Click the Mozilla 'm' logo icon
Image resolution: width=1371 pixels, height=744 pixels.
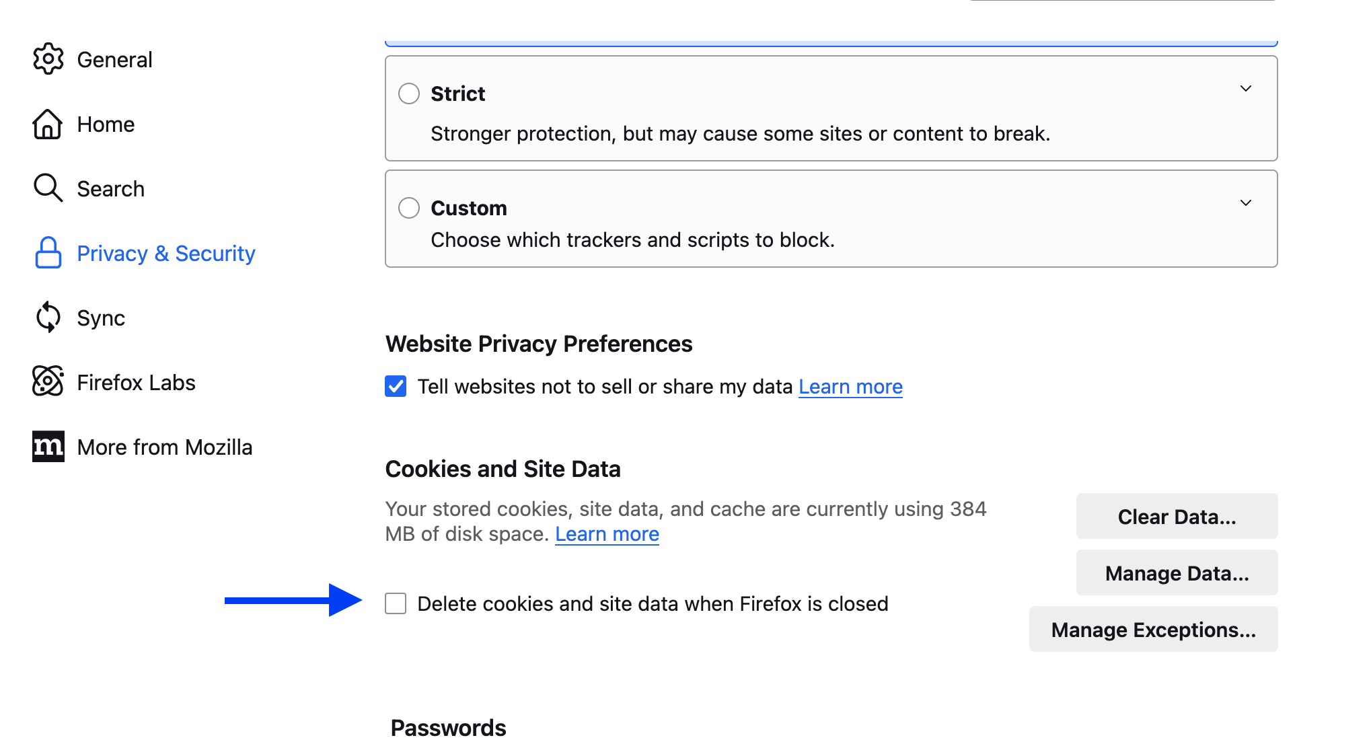(x=48, y=446)
